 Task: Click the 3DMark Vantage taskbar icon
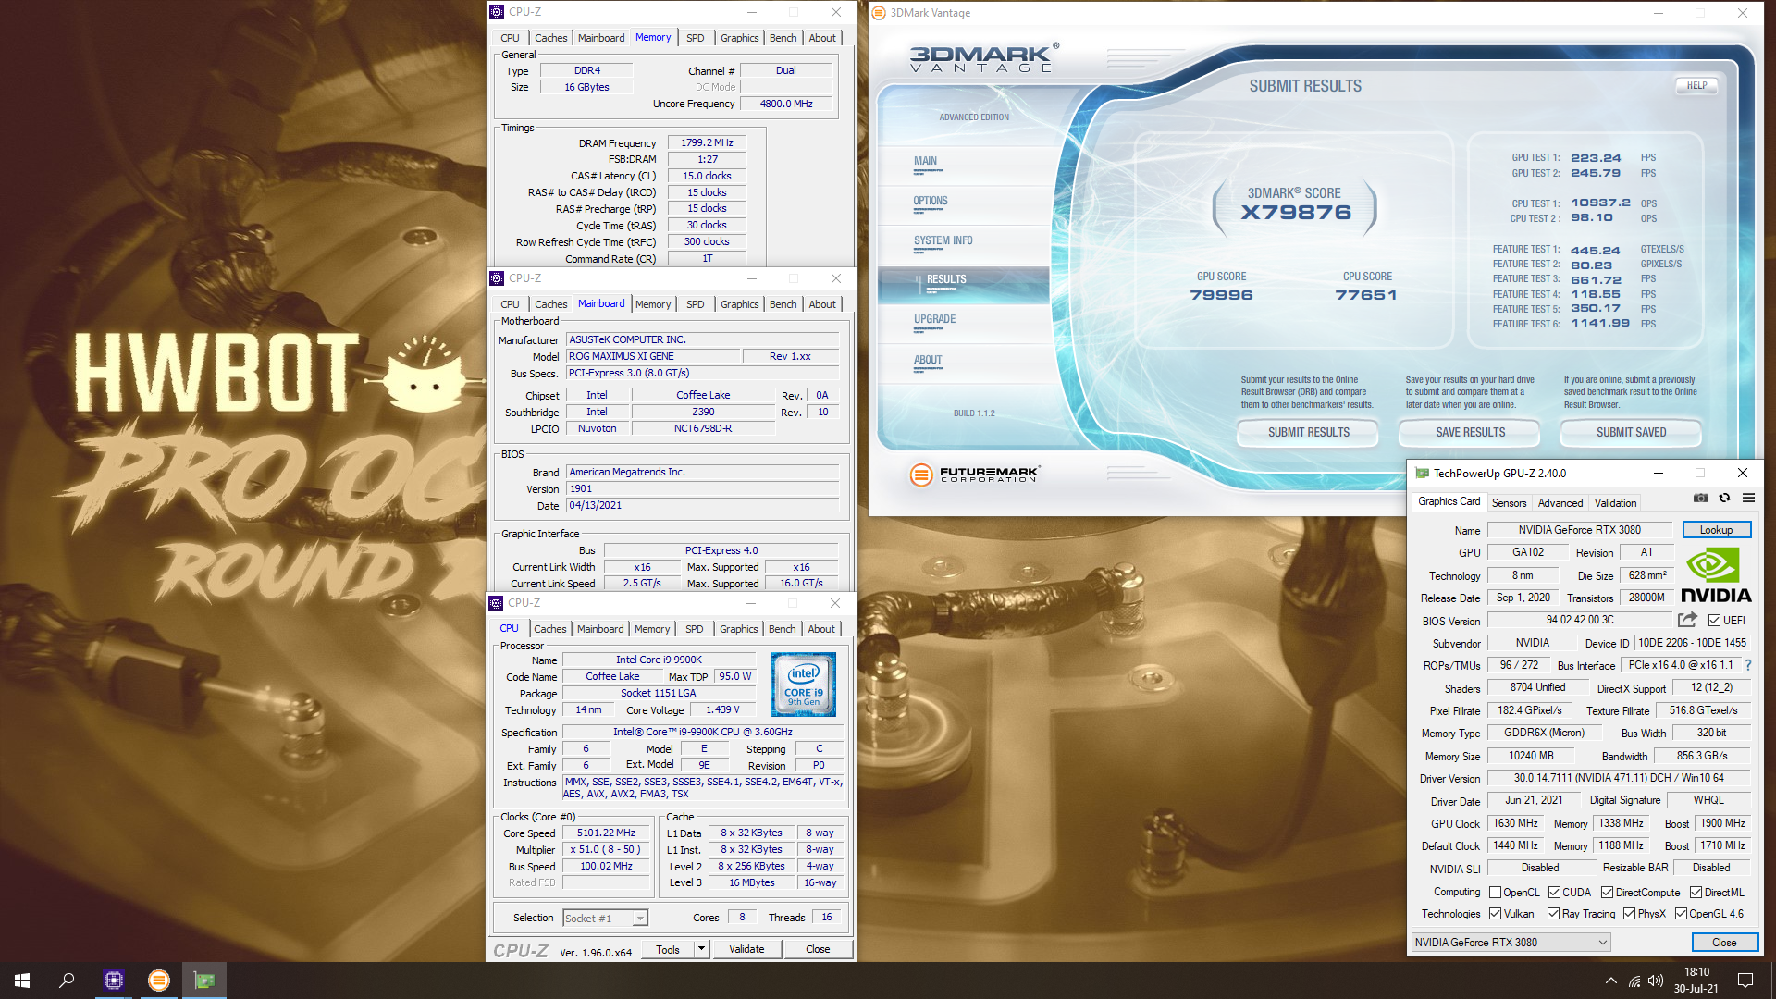coord(159,980)
